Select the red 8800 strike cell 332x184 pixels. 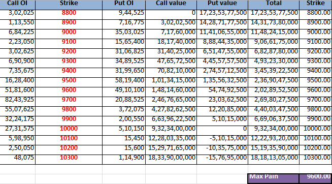click(x=69, y=13)
